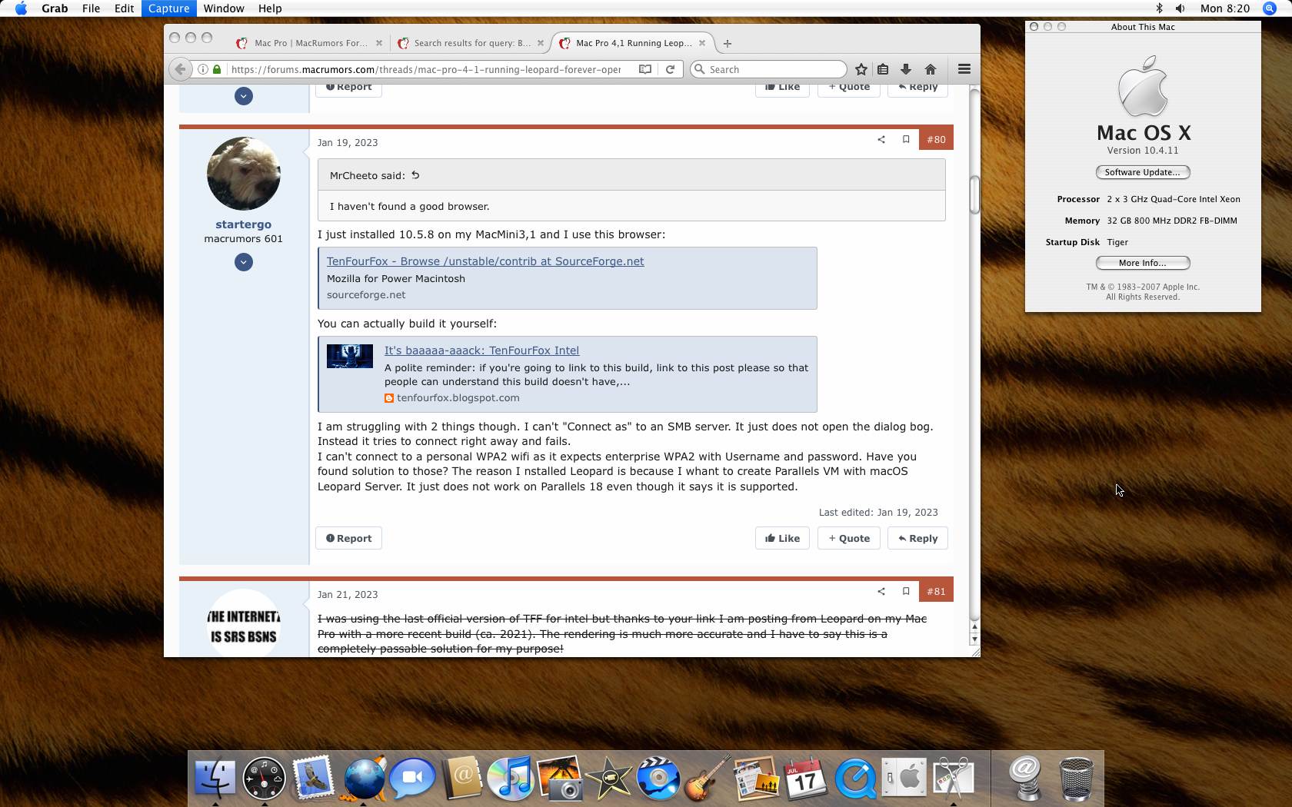The image size is (1292, 807).
Task: Open the Window menu
Action: (x=224, y=8)
